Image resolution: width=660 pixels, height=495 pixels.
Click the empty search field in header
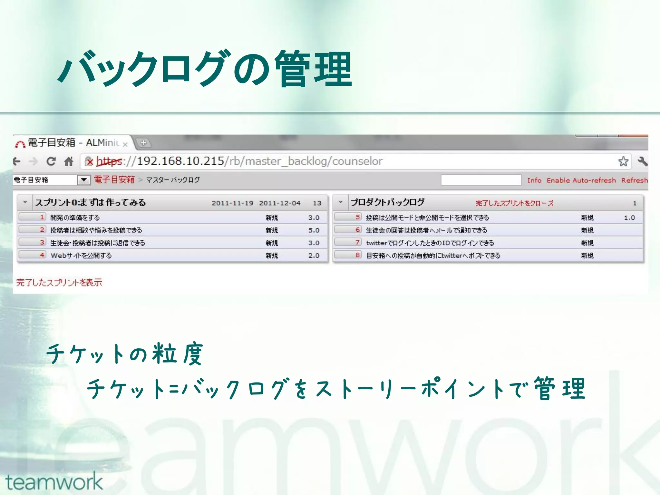(480, 180)
